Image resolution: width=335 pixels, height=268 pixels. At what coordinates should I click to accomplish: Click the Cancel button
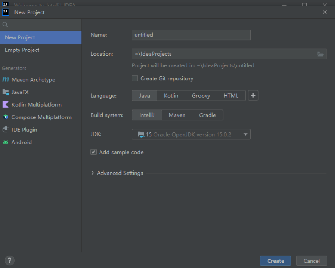[312, 261]
